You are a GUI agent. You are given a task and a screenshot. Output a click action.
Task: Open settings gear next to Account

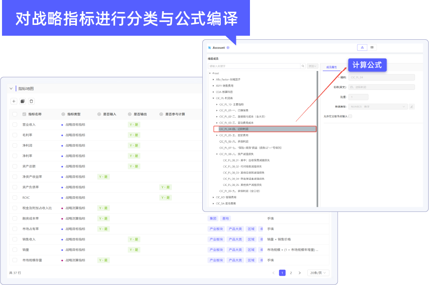[x=228, y=48]
